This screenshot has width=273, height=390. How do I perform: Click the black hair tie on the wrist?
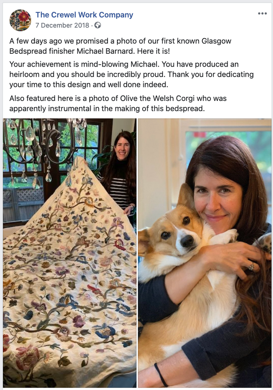click(160, 374)
